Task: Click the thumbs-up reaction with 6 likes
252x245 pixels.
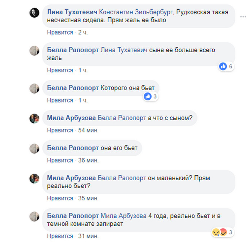Action: pos(224,67)
